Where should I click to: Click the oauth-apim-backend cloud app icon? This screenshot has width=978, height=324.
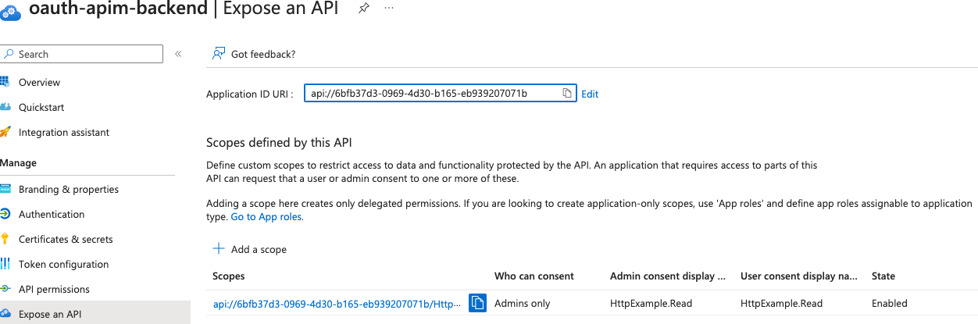[10, 12]
